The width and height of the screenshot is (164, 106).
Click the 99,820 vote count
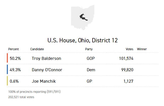tap(127, 70)
